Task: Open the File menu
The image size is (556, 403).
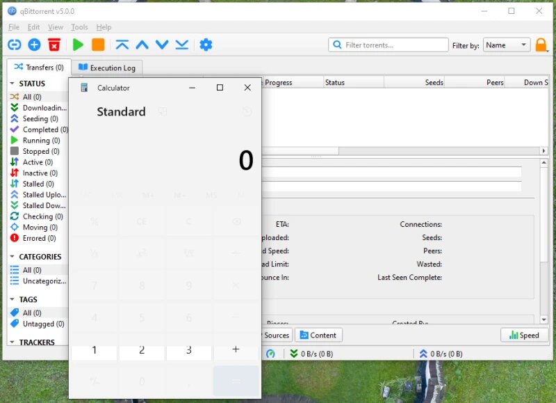Action: tap(14, 27)
